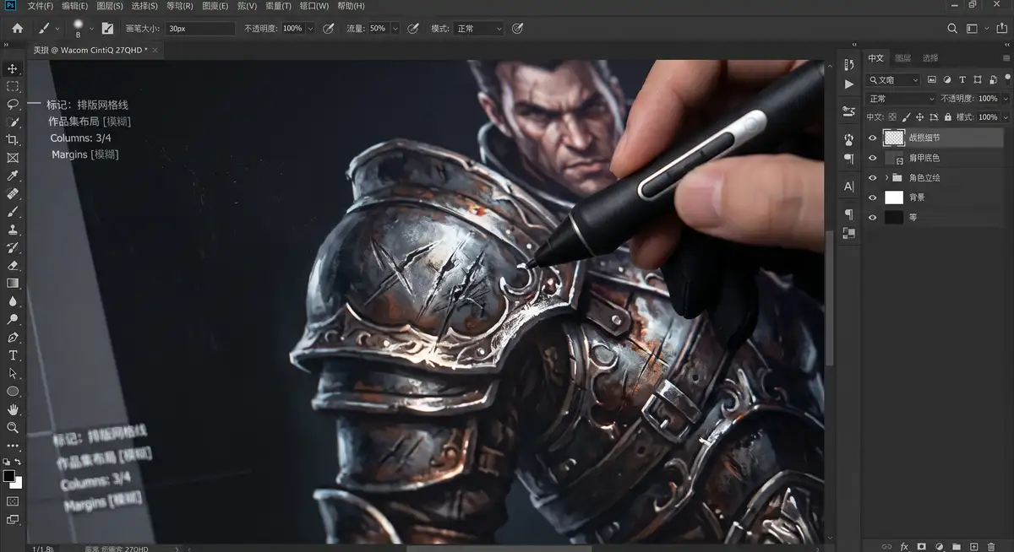Toggle the lock-all icon in layers panel
This screenshot has height=552, width=1014.
[947, 117]
